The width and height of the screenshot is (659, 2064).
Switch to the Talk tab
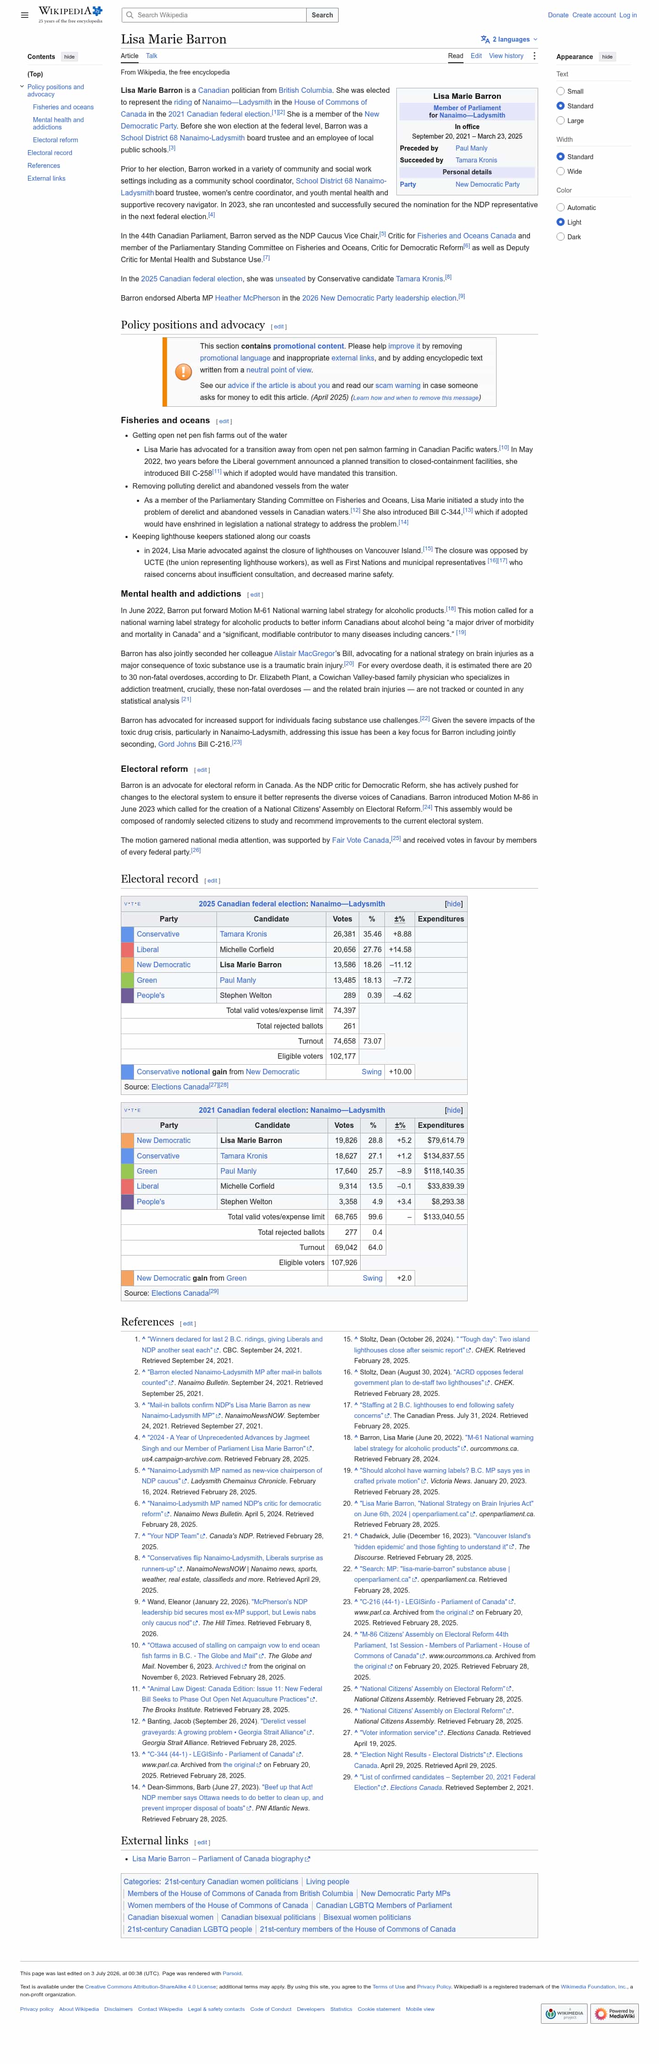tap(151, 56)
